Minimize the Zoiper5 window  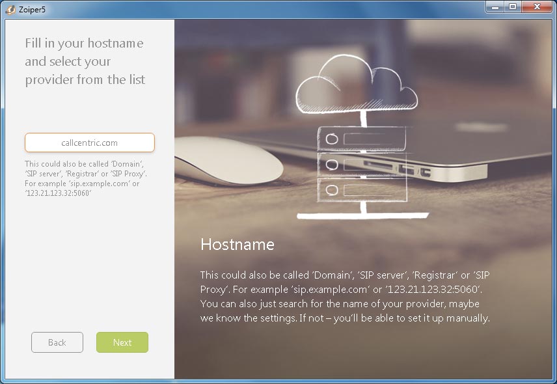coord(495,7)
